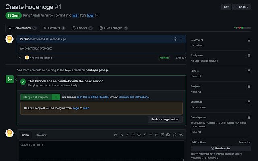Click the main base branch label
258x161 pixels.
75,15
